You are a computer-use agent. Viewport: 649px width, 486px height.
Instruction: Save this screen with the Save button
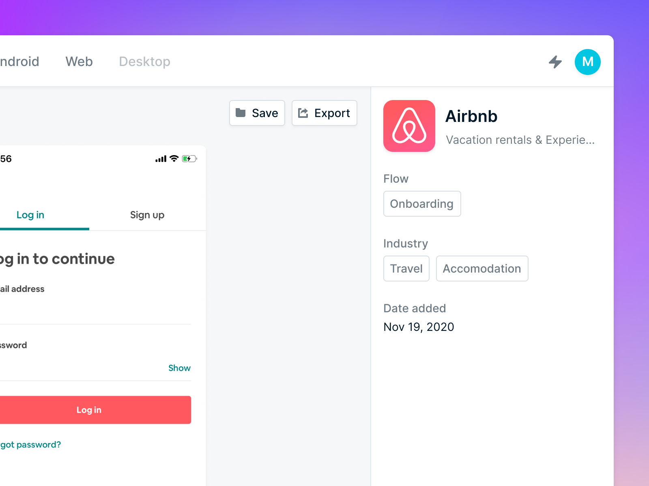pyautogui.click(x=257, y=113)
